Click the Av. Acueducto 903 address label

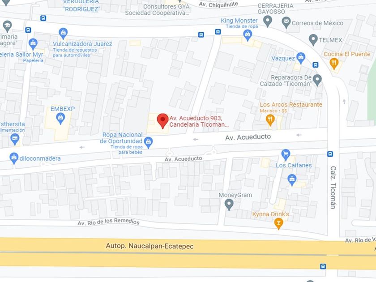(199, 121)
